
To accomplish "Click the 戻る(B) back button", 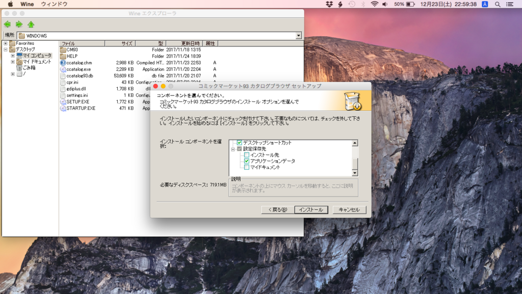I will click(x=278, y=210).
